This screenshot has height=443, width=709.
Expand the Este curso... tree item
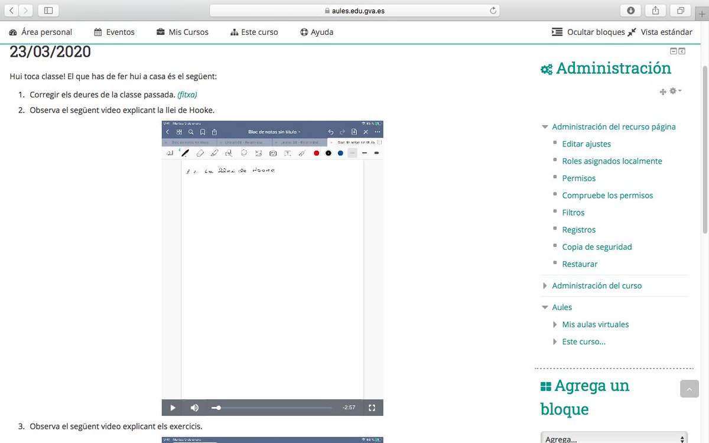click(555, 342)
